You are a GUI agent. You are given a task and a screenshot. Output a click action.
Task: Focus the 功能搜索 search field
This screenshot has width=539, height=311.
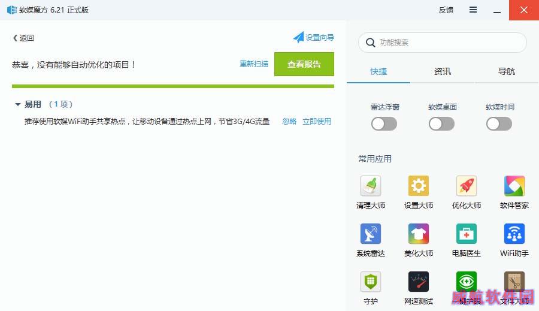(x=443, y=43)
